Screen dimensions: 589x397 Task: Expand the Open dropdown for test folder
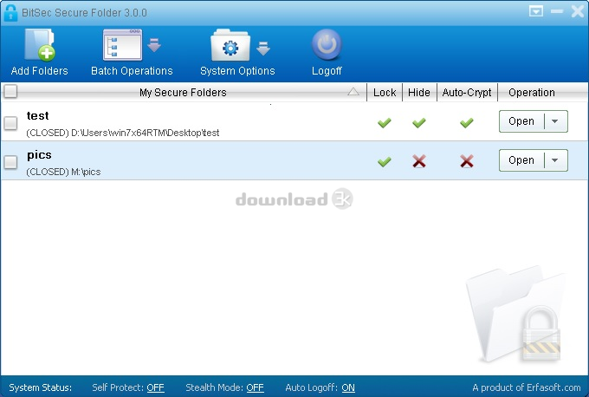coord(555,121)
